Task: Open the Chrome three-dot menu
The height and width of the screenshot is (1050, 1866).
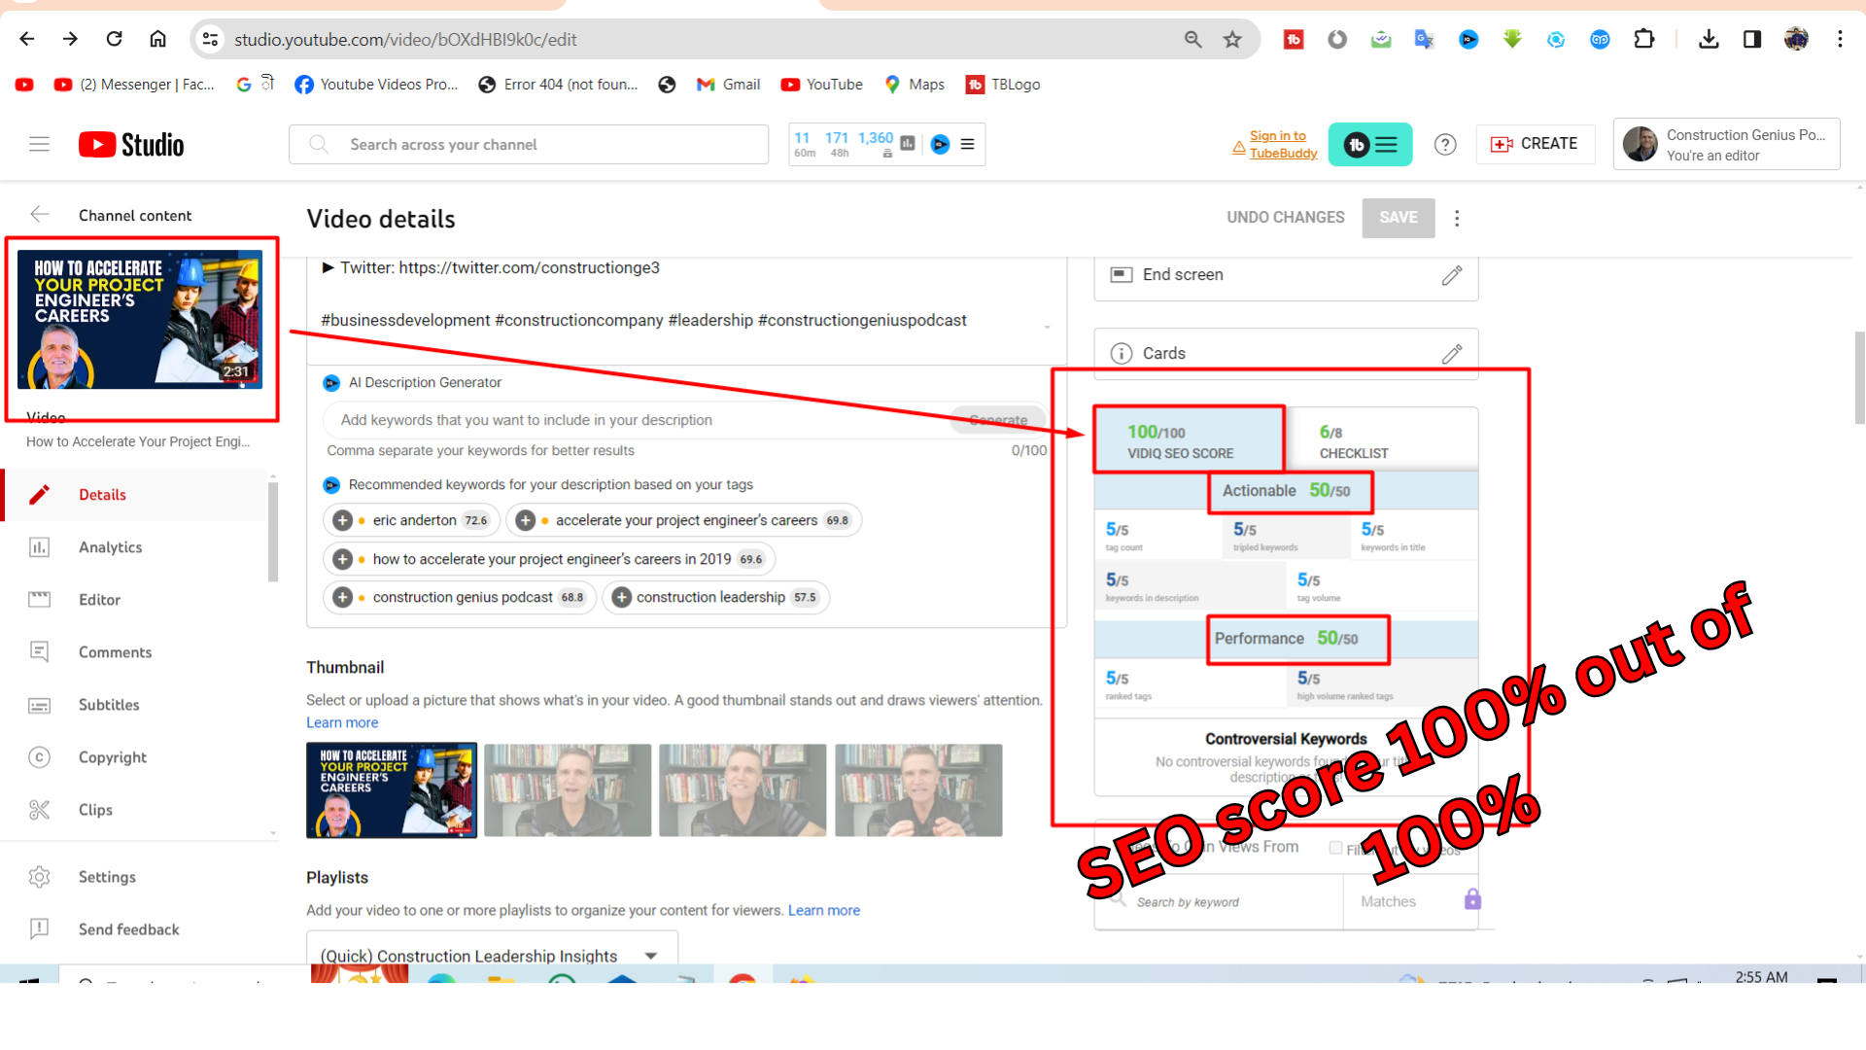Action: (x=1840, y=39)
